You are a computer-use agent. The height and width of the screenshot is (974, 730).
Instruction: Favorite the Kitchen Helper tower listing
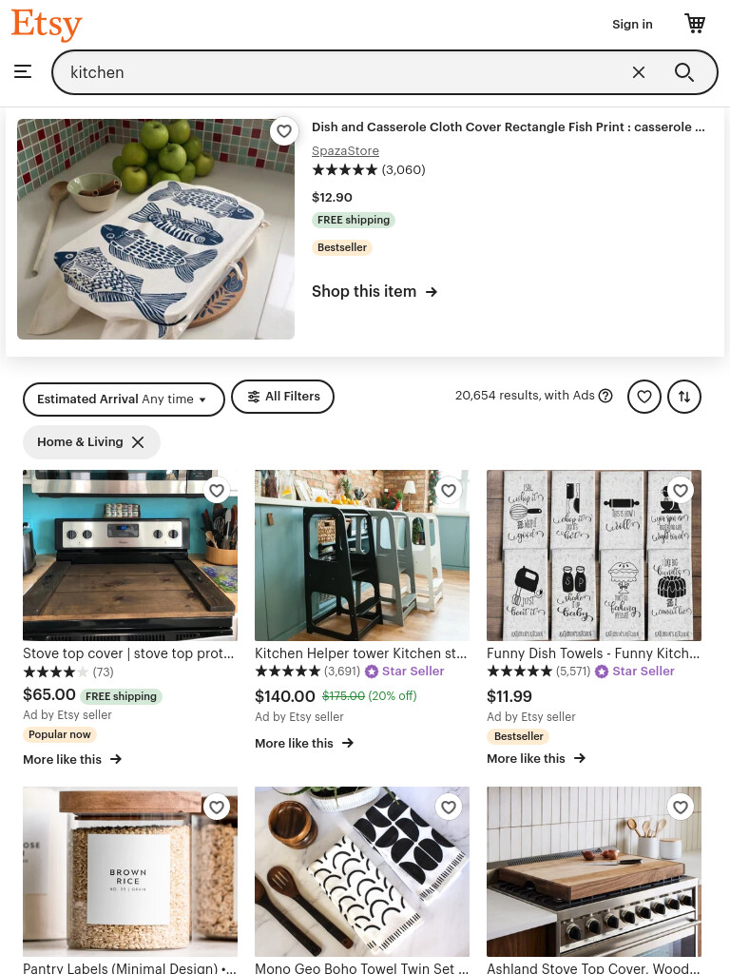(449, 491)
